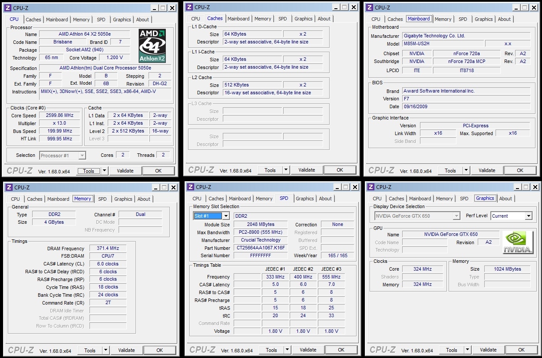Screen dimensions: 542x358
Task: Click the processor name field "AMD Athlon 64 X2 5050e"
Action: point(85,34)
